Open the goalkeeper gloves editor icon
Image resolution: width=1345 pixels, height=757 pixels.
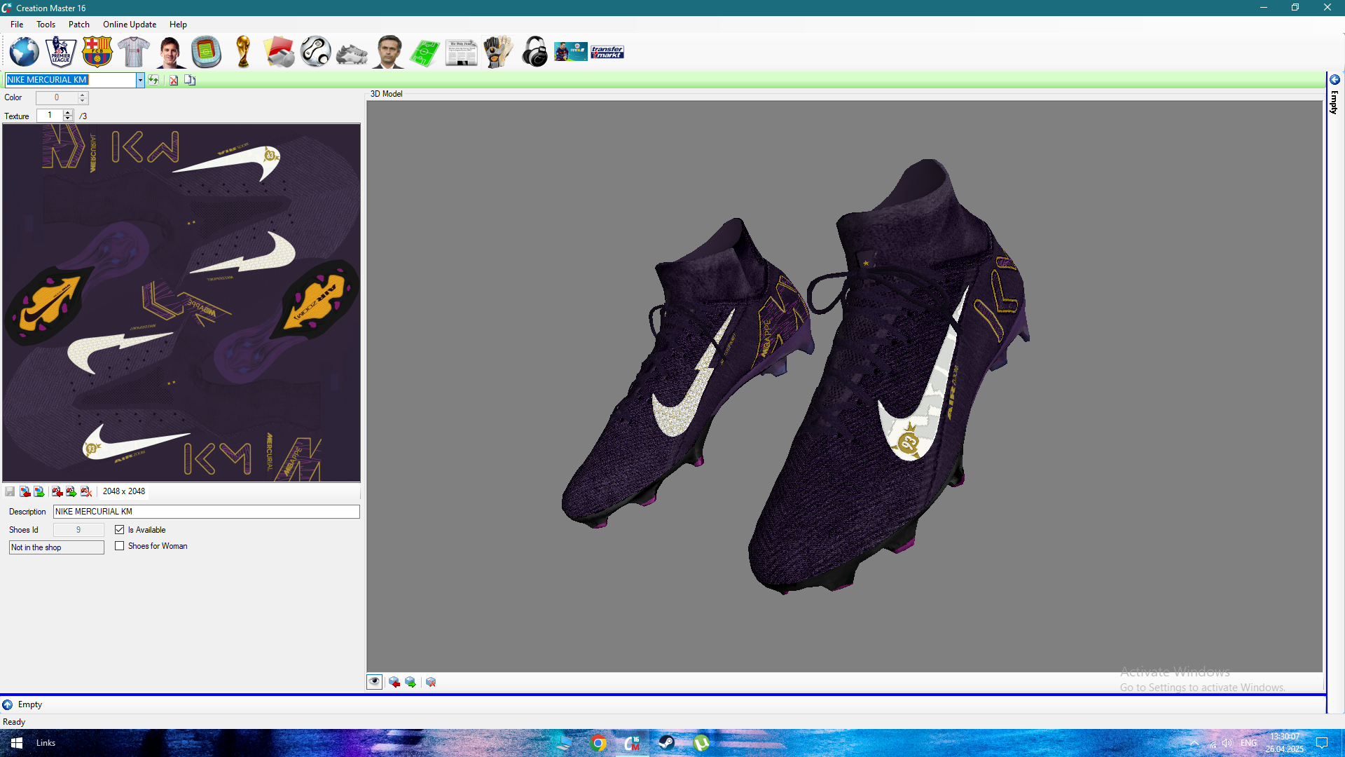coord(497,52)
